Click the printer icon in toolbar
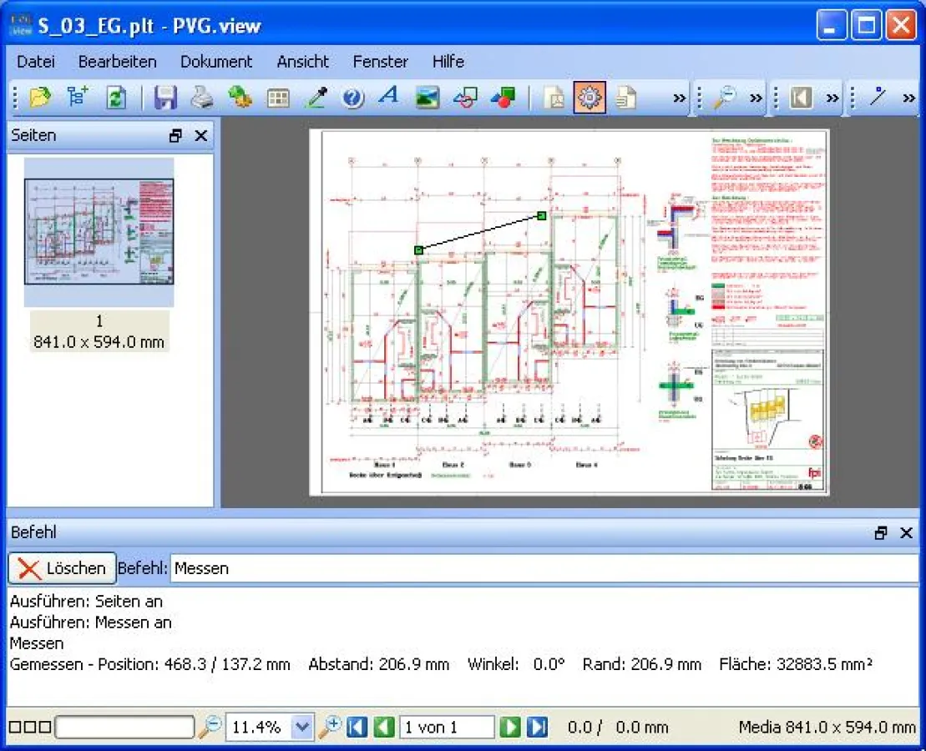The image size is (926, 751). (202, 98)
